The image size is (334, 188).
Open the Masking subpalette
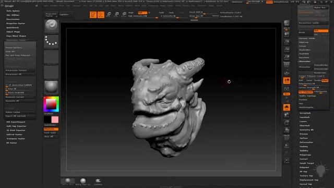tap(304, 147)
